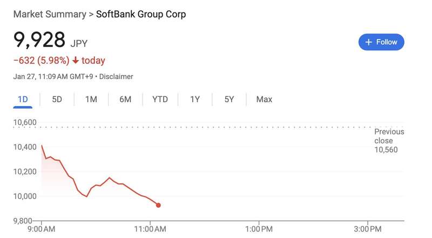Click the red down arrow beside today
432x238 pixels.
75,61
